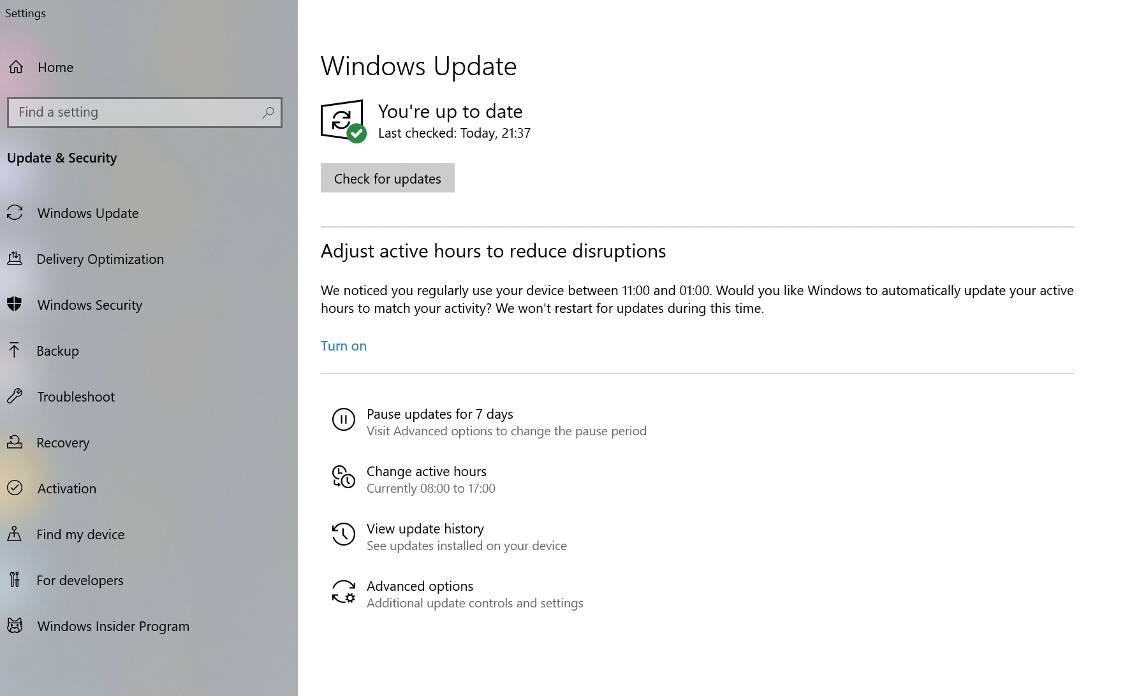This screenshot has width=1146, height=696.
Task: Click the Find my device person icon
Action: pos(15,534)
